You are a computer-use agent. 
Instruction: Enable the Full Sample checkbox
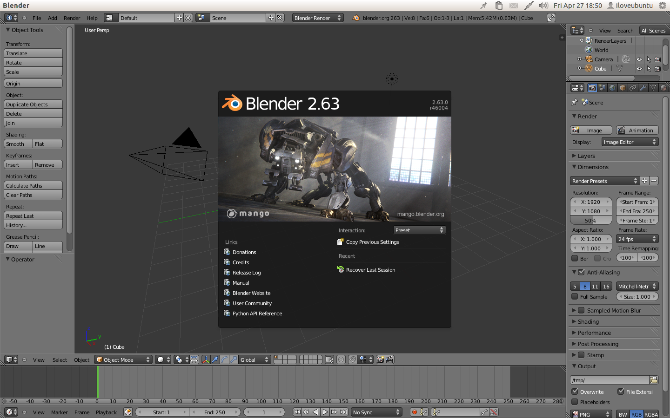click(575, 296)
